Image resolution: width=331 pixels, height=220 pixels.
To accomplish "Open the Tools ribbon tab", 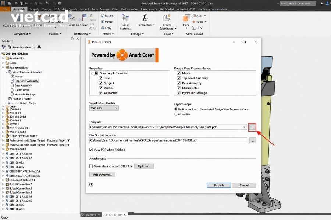I will [x=95, y=9].
